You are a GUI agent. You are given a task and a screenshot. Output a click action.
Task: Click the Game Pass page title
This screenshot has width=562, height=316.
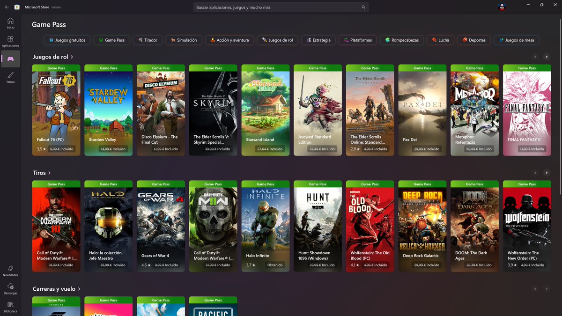[49, 25]
